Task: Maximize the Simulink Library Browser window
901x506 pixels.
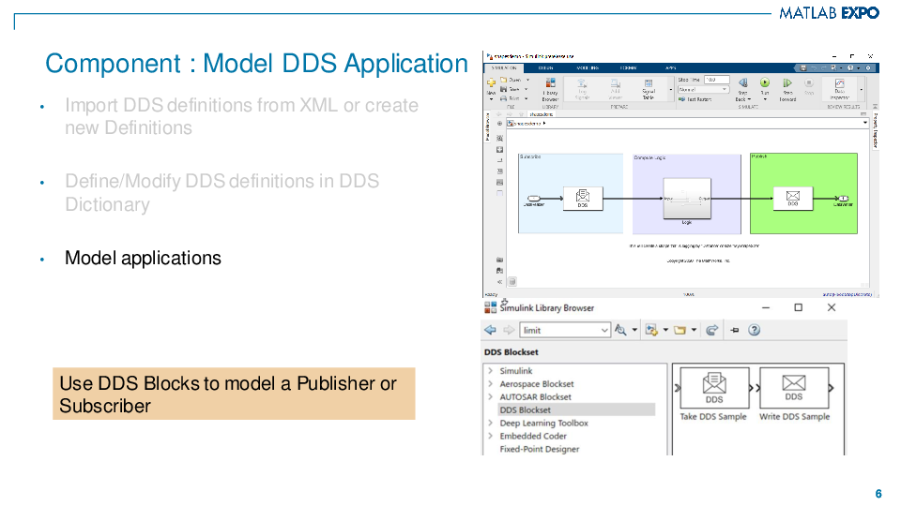Action: (798, 307)
